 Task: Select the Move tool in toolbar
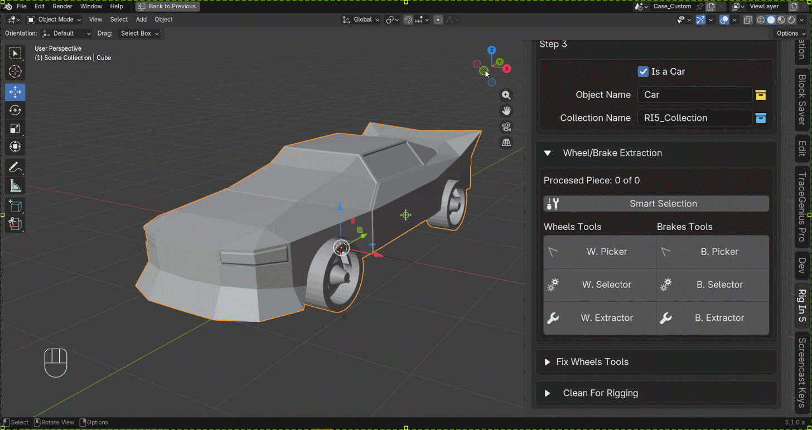(15, 92)
